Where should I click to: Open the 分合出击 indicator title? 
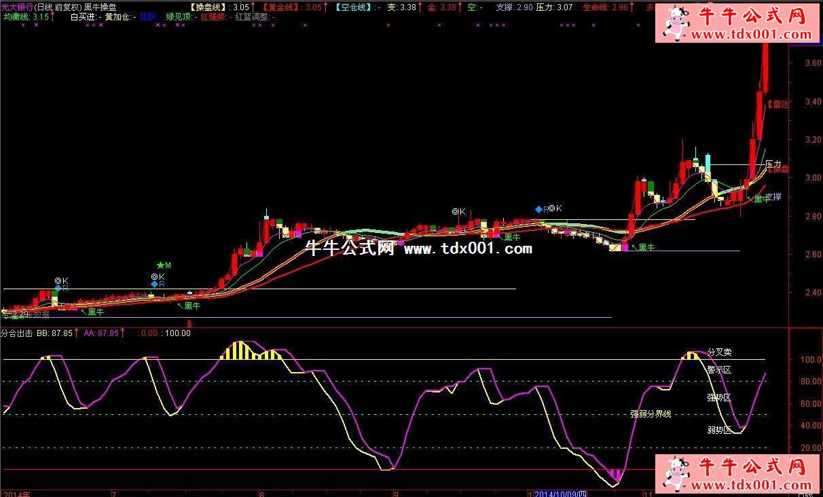click(x=16, y=333)
